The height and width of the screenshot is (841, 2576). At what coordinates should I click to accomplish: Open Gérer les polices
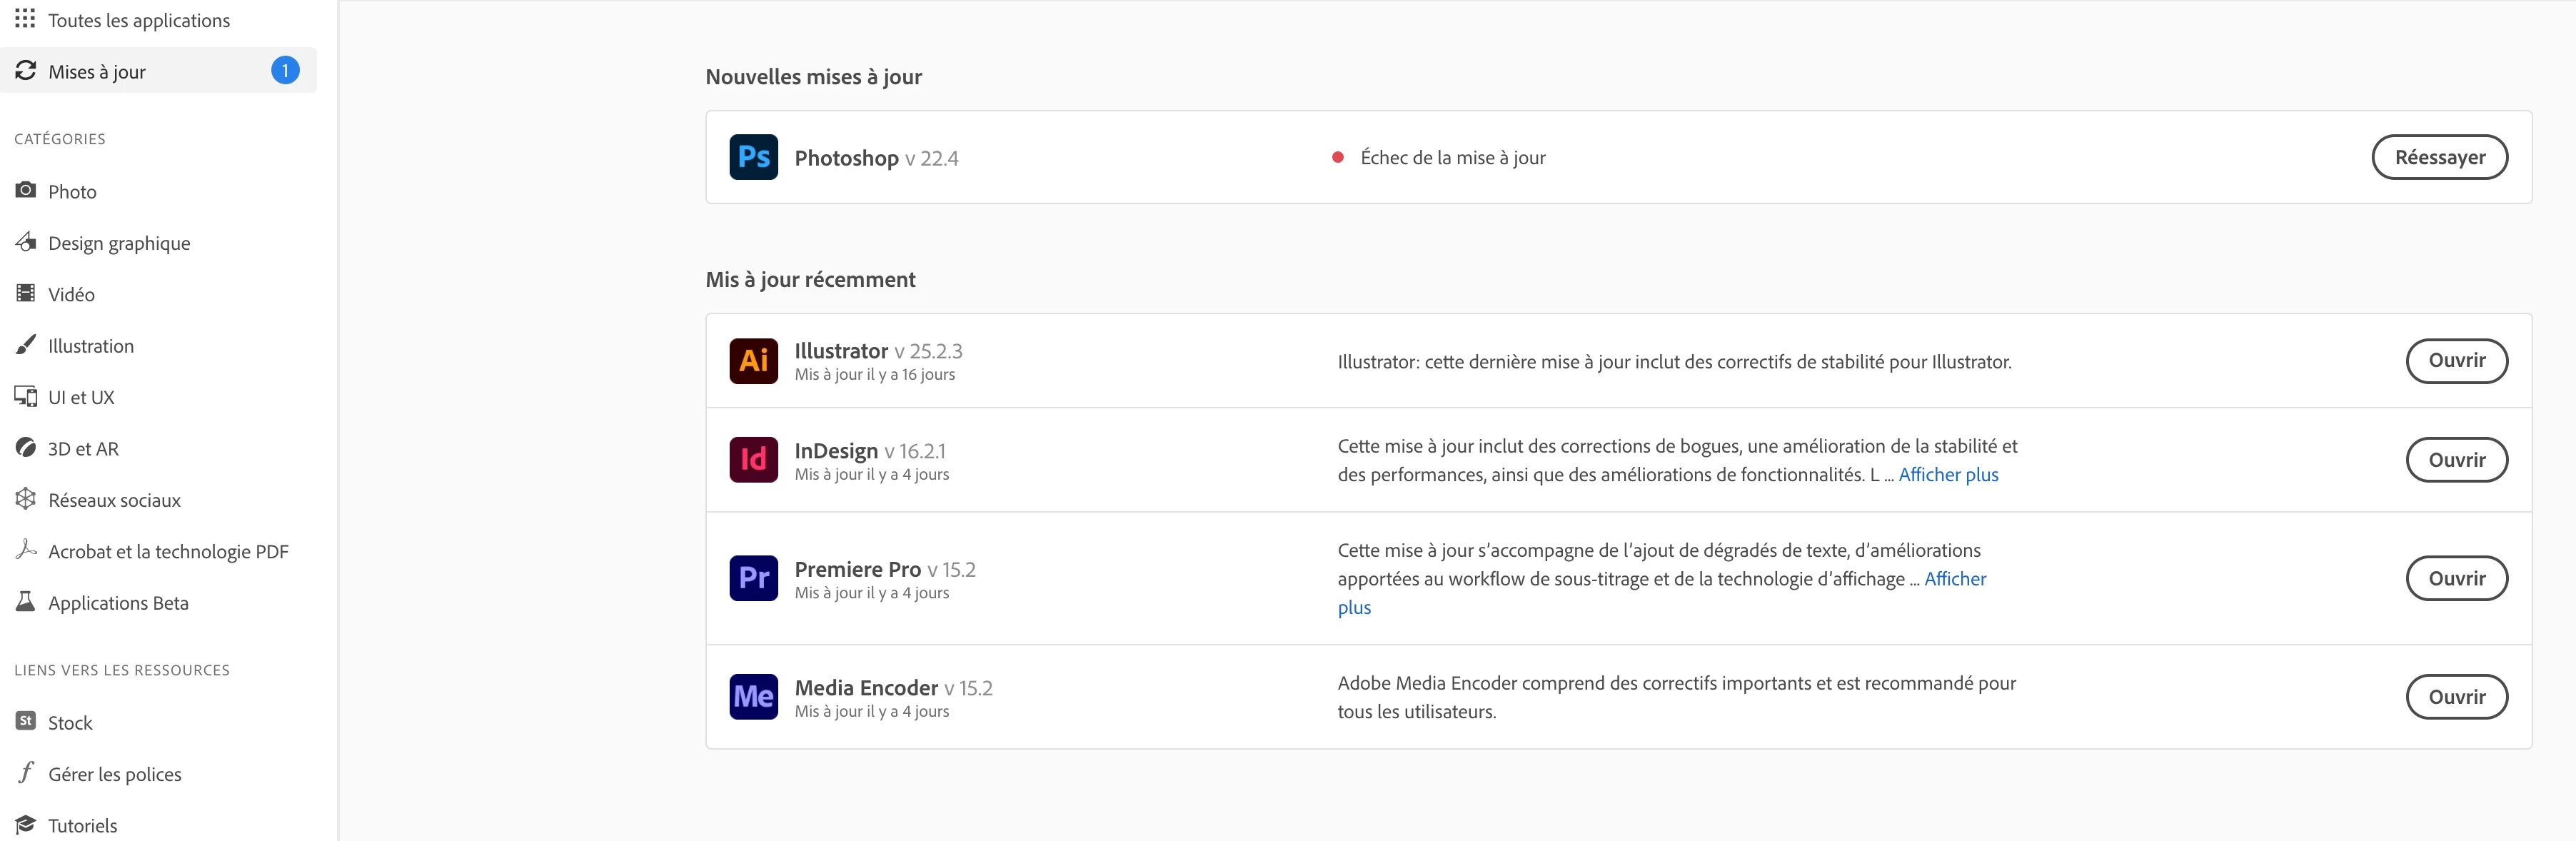pyautogui.click(x=114, y=774)
